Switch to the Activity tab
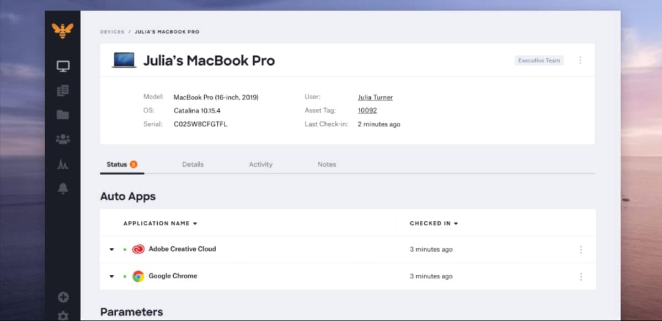Image resolution: width=662 pixels, height=321 pixels. click(x=260, y=164)
